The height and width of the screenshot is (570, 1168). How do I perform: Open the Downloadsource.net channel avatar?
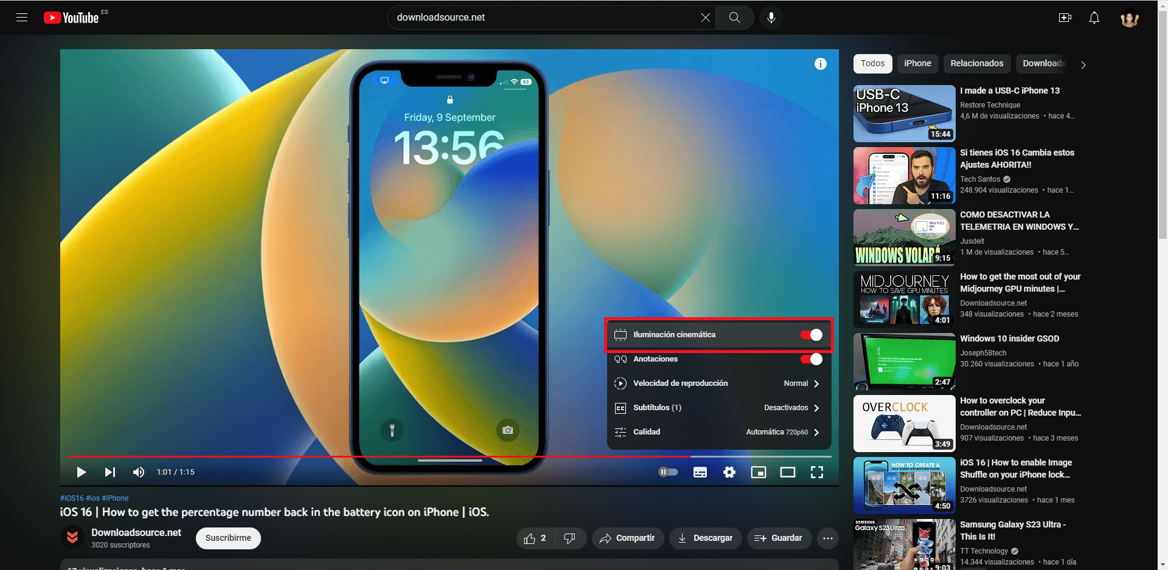click(x=72, y=538)
